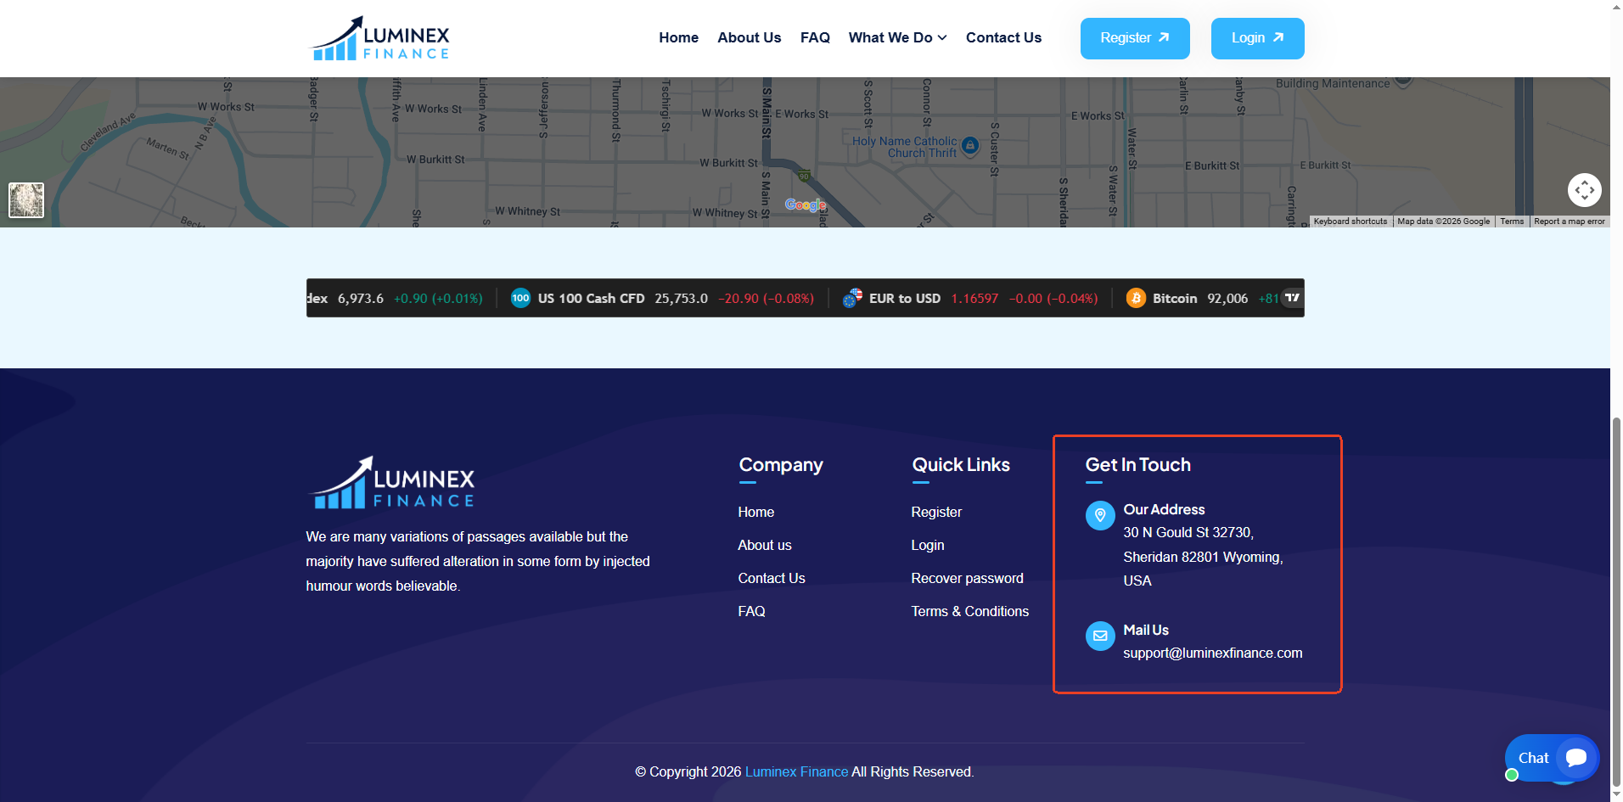Open Recover password footer link

coord(967,578)
